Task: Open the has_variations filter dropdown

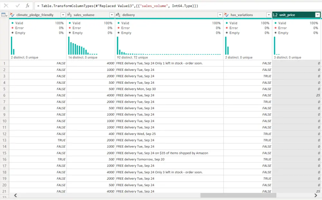Action: pyautogui.click(x=269, y=15)
